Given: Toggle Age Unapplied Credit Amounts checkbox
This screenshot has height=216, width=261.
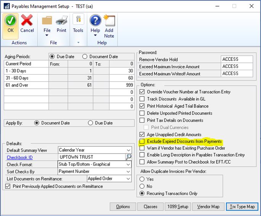Looking at the screenshot, I should [142, 134].
